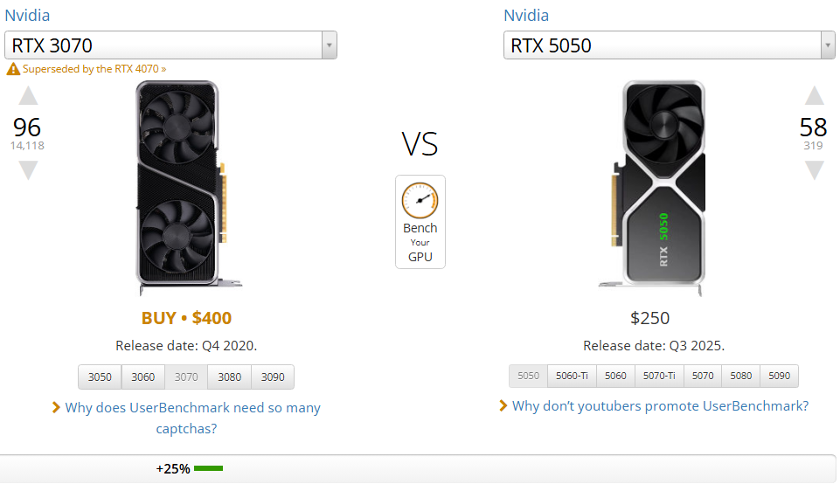840x484 pixels.
Task: Switch to the 5070 model tab
Action: click(703, 376)
